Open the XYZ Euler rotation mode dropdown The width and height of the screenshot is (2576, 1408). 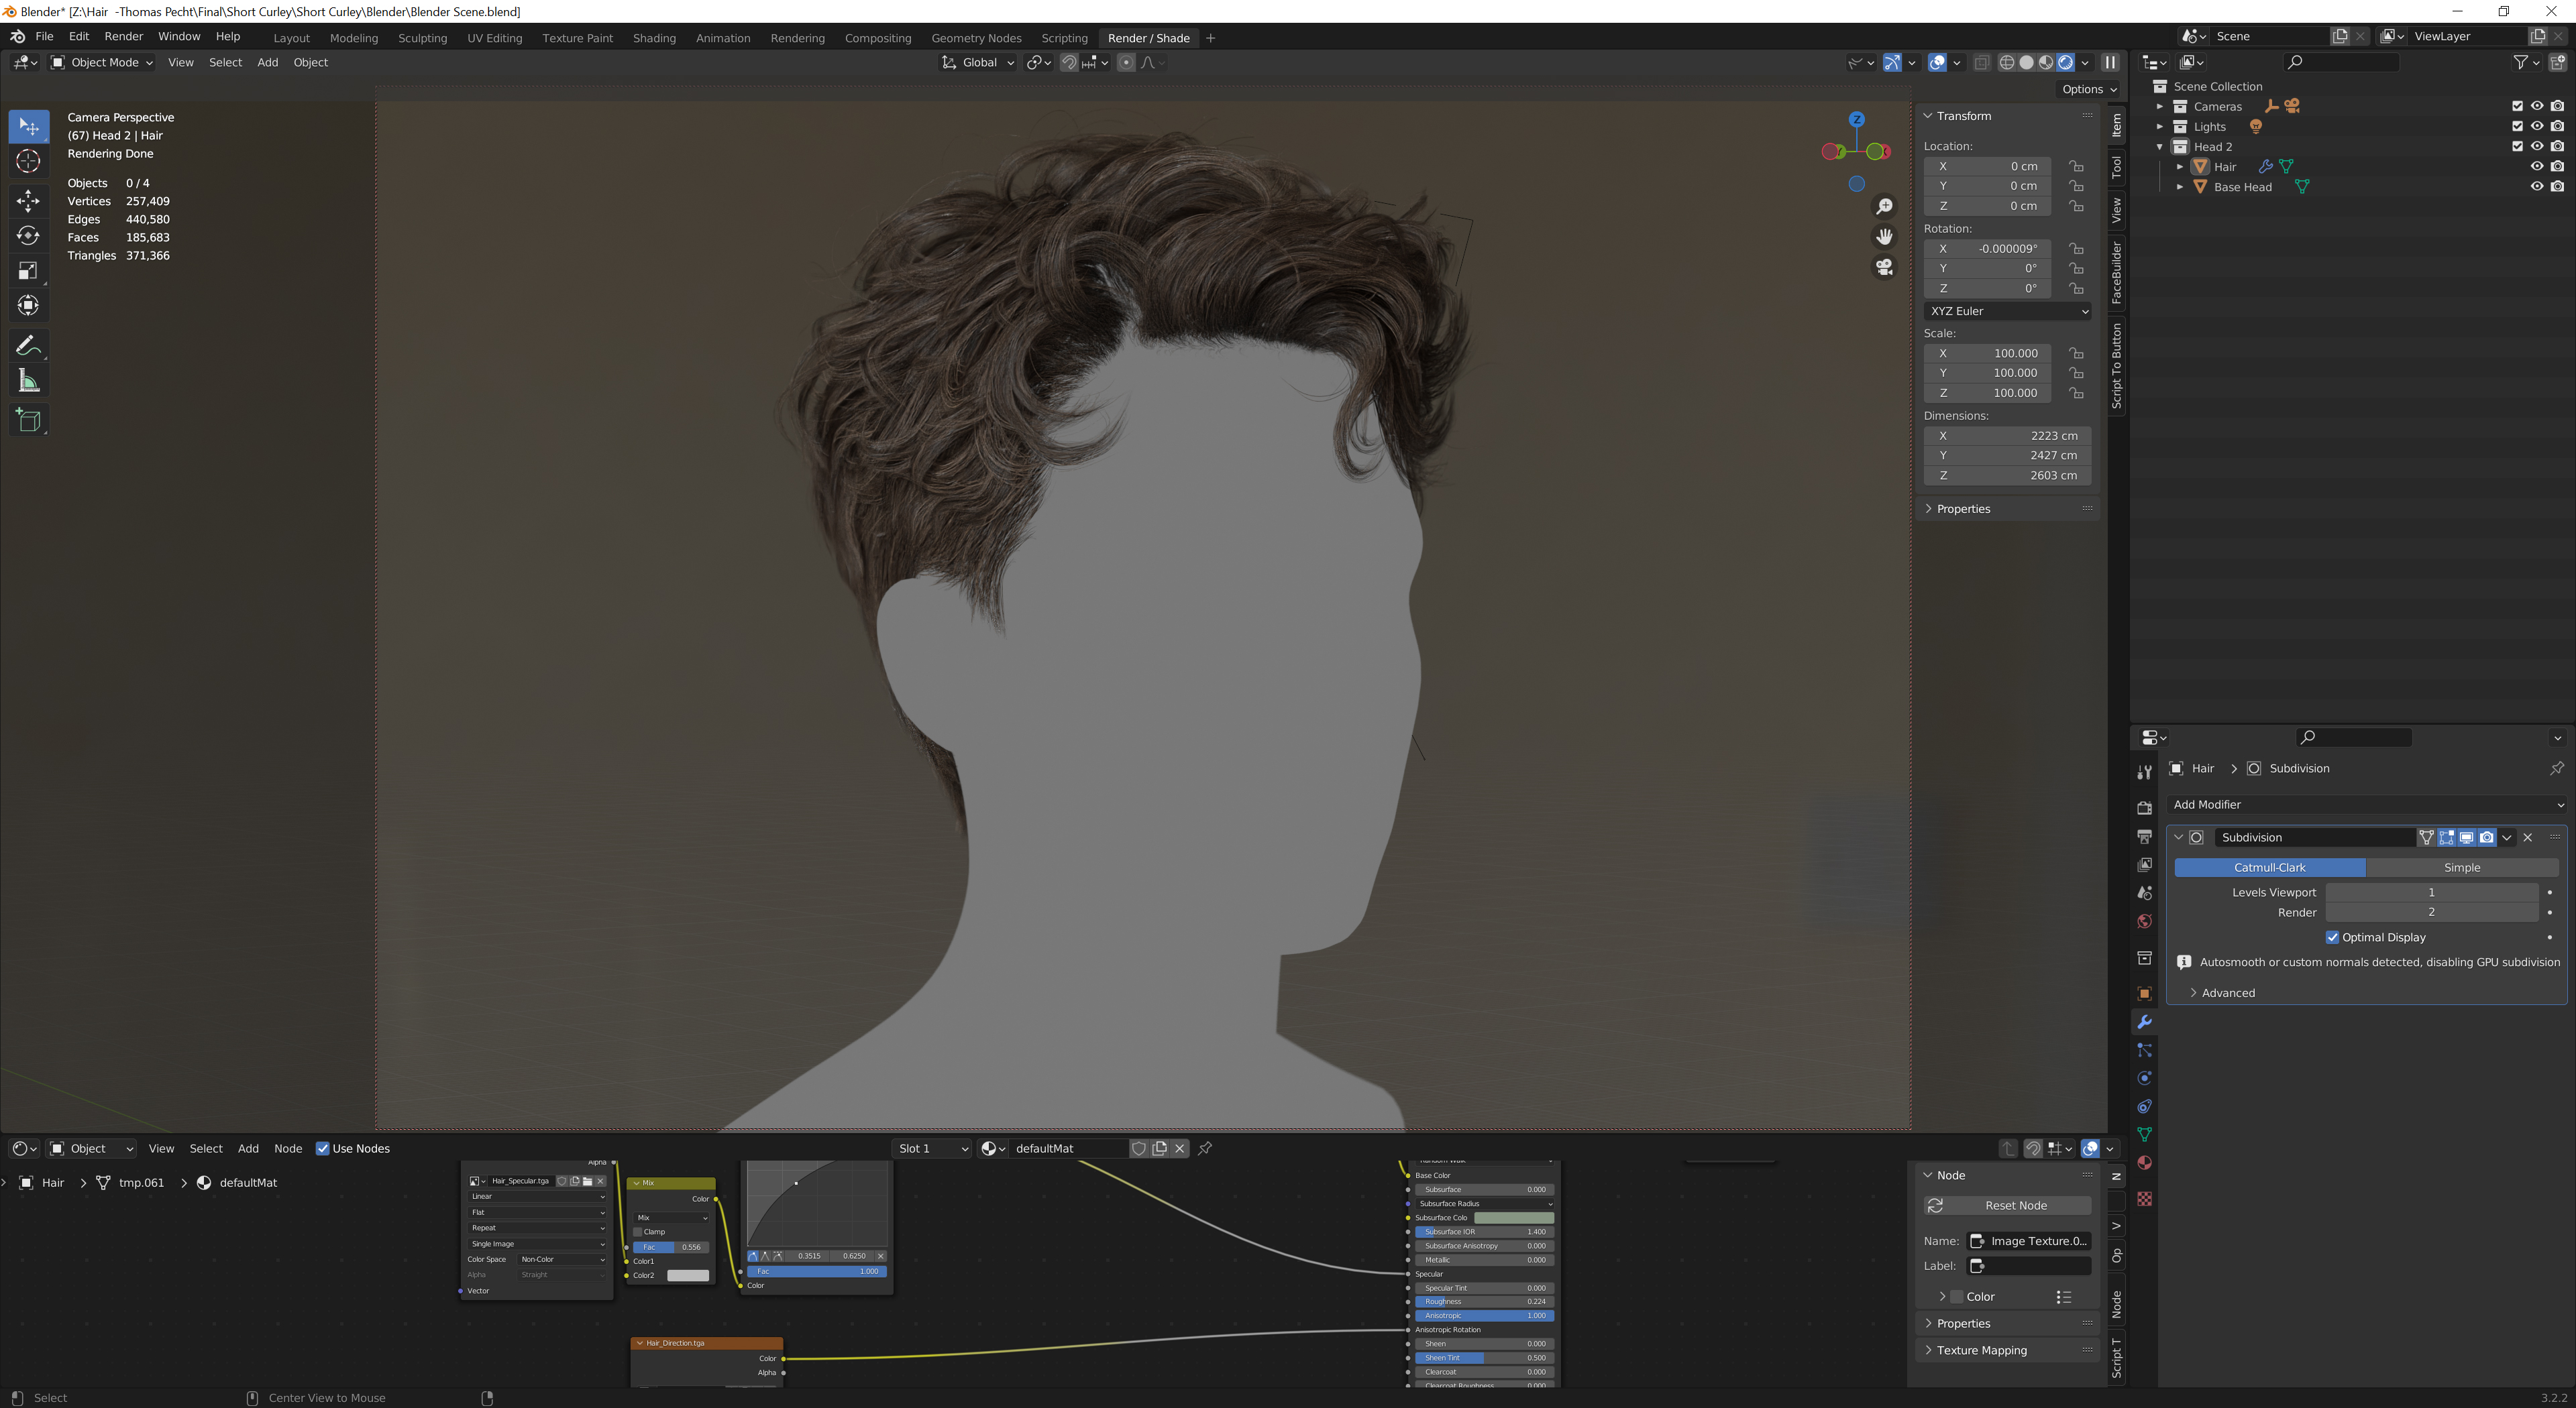point(2007,311)
